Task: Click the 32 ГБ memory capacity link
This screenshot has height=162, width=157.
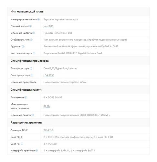Action: click(47, 106)
